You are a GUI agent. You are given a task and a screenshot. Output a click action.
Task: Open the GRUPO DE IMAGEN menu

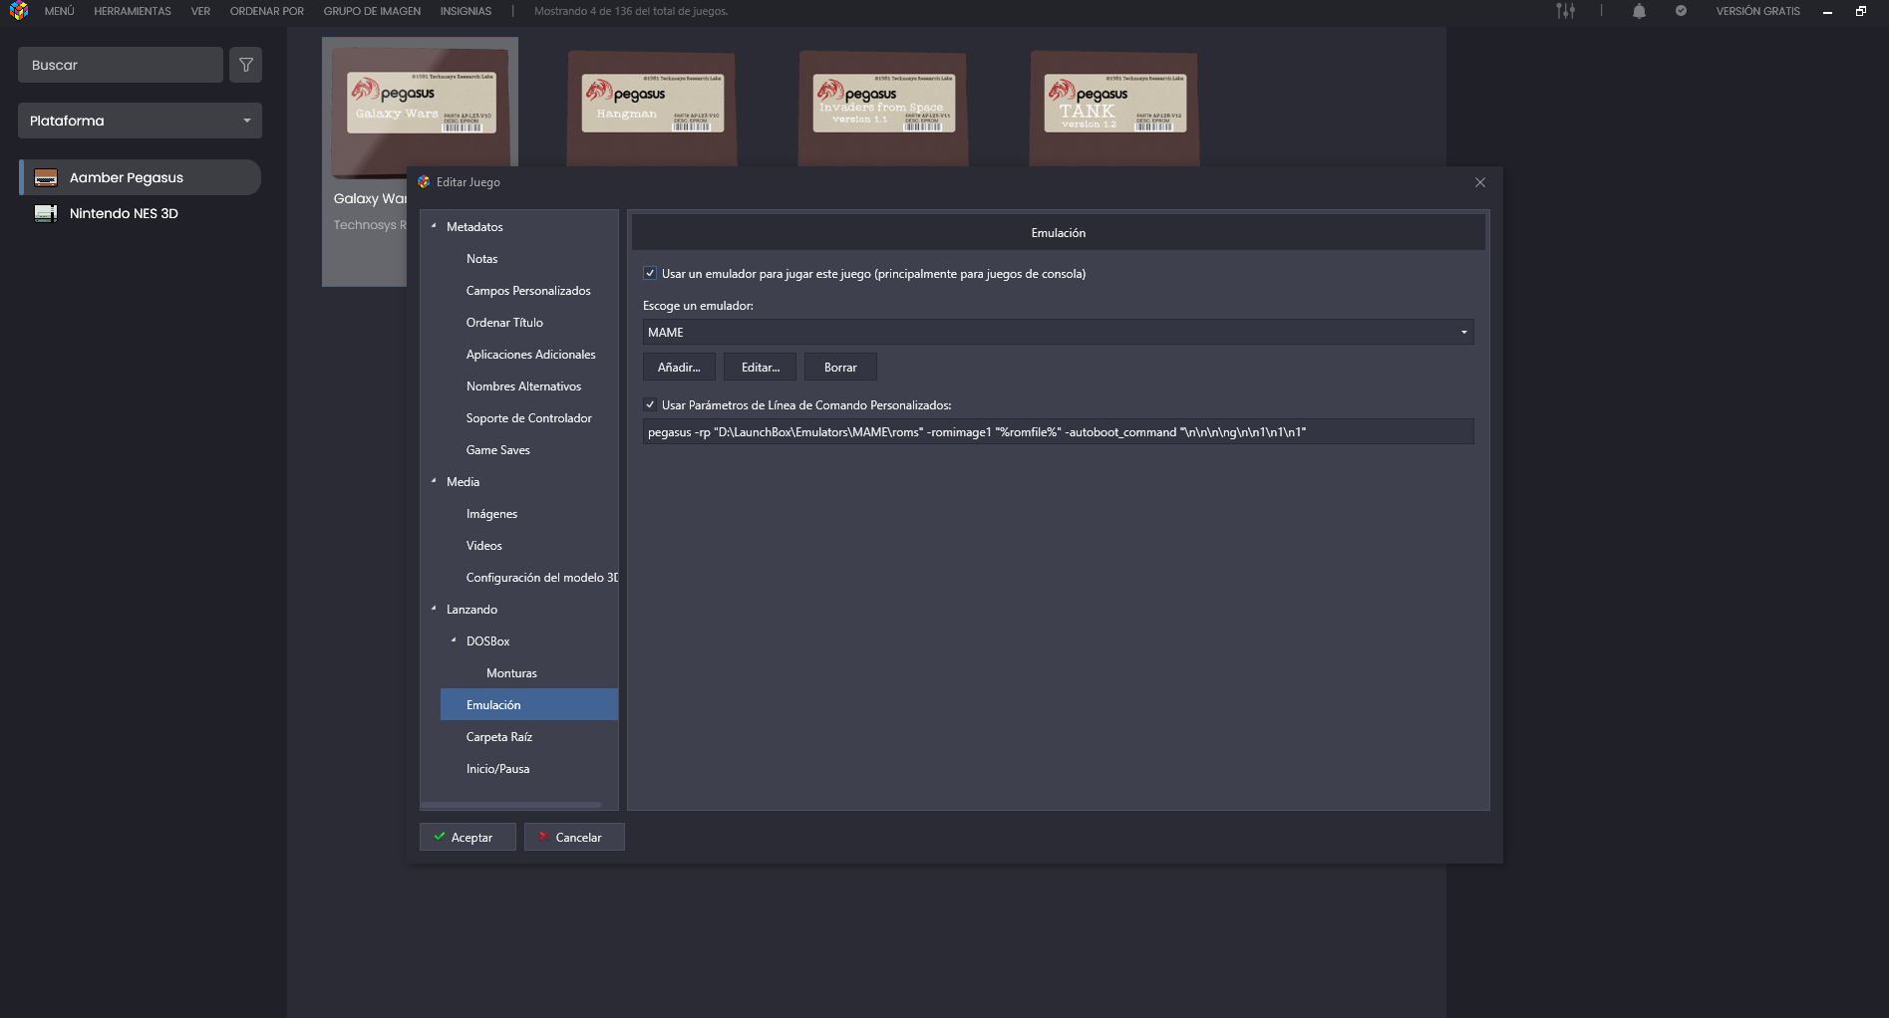pyautogui.click(x=372, y=11)
